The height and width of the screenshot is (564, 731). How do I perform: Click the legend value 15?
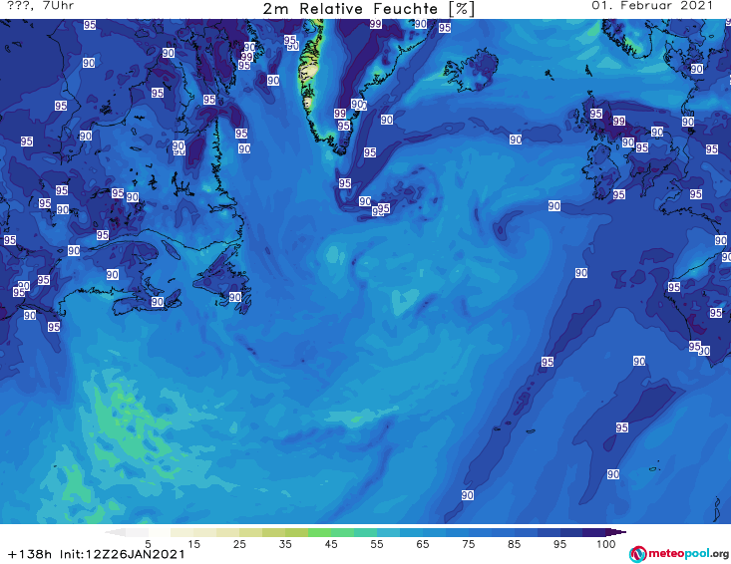193,544
